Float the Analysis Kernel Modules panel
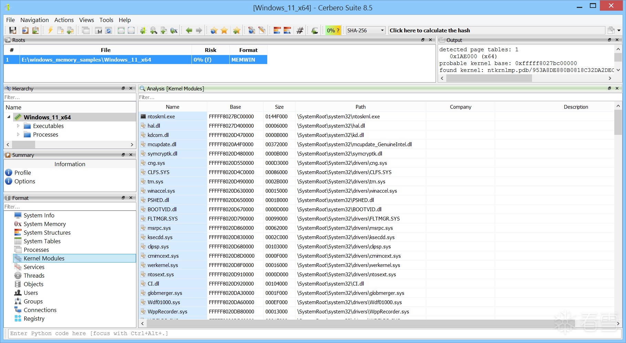Screen dimensions: 626x343 (x=609, y=88)
